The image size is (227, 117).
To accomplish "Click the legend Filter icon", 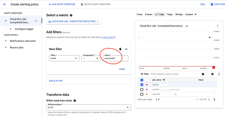I will pos(142,74).
